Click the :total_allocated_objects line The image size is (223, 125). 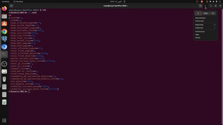click(x=29, y=53)
